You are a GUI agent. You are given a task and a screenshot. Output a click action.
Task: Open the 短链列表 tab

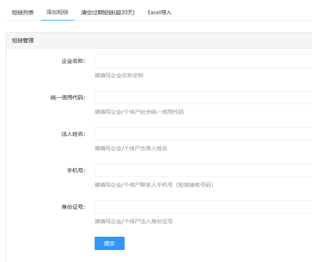(23, 12)
